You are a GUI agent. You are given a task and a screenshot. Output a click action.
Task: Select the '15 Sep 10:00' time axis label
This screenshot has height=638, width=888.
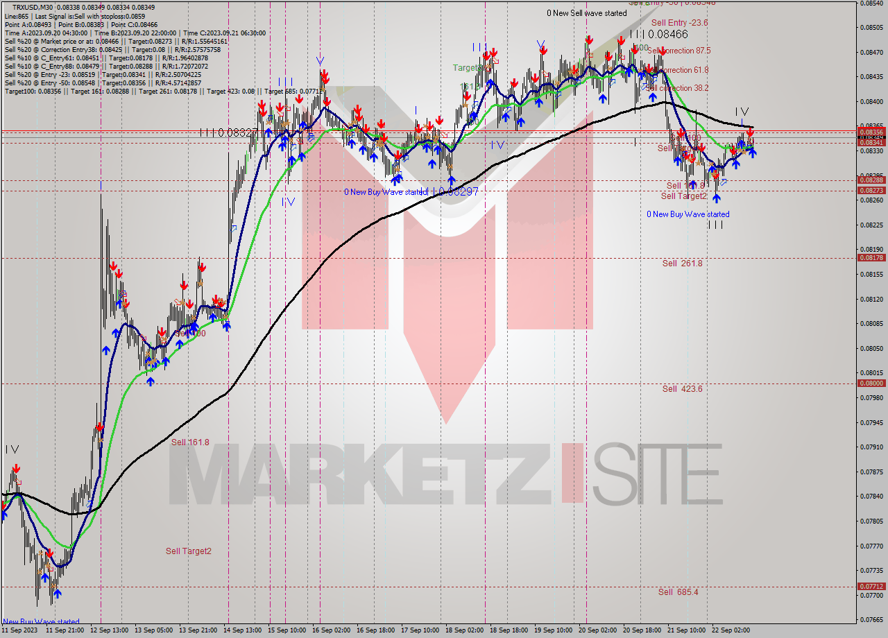(x=287, y=631)
